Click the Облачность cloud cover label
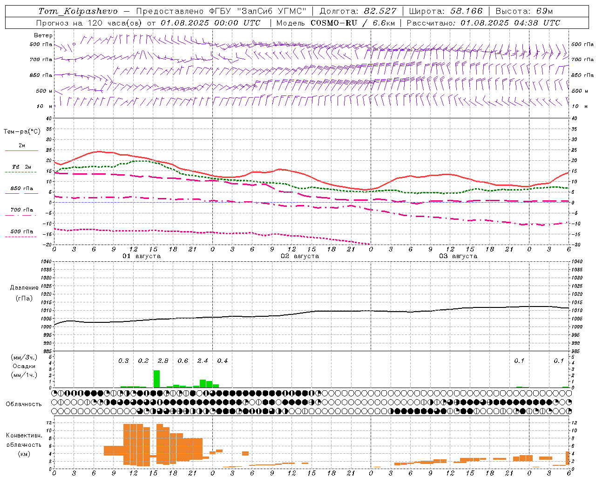 pos(24,404)
